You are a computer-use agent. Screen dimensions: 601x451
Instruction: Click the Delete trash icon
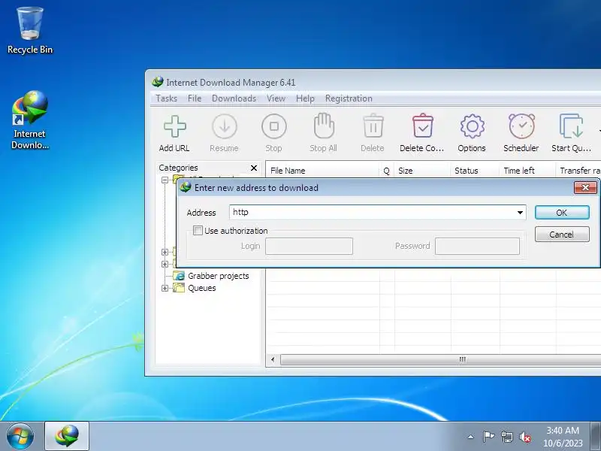(373, 126)
